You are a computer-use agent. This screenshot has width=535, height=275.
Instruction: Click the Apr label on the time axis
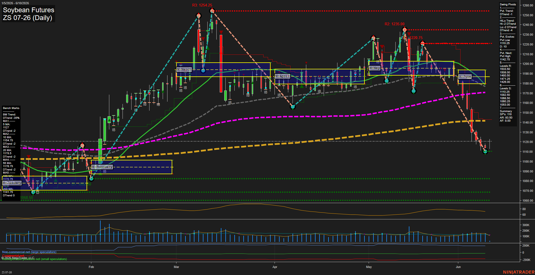tap(275, 267)
